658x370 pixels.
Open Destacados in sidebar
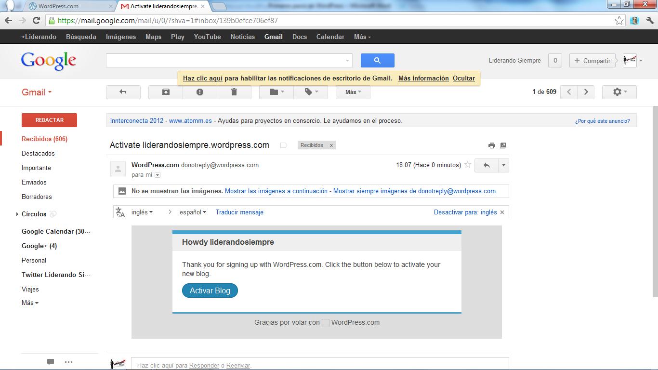tap(38, 153)
